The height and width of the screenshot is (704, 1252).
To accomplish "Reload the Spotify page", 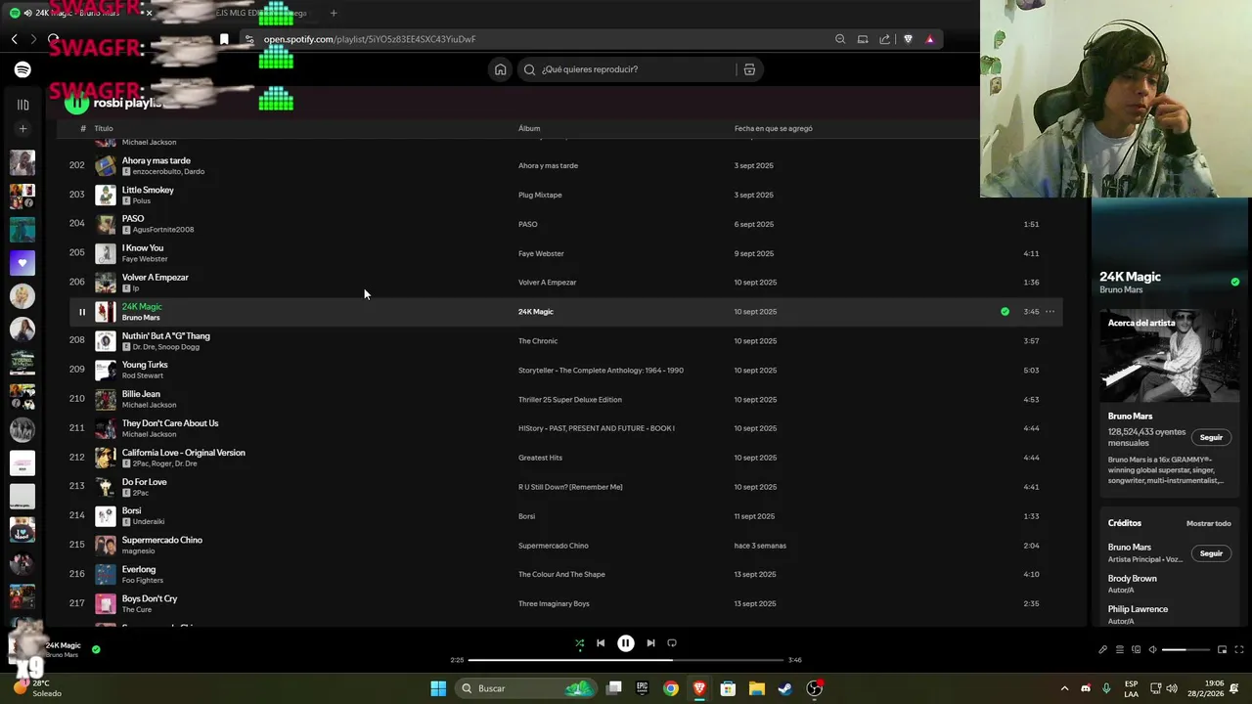I will (x=53, y=39).
